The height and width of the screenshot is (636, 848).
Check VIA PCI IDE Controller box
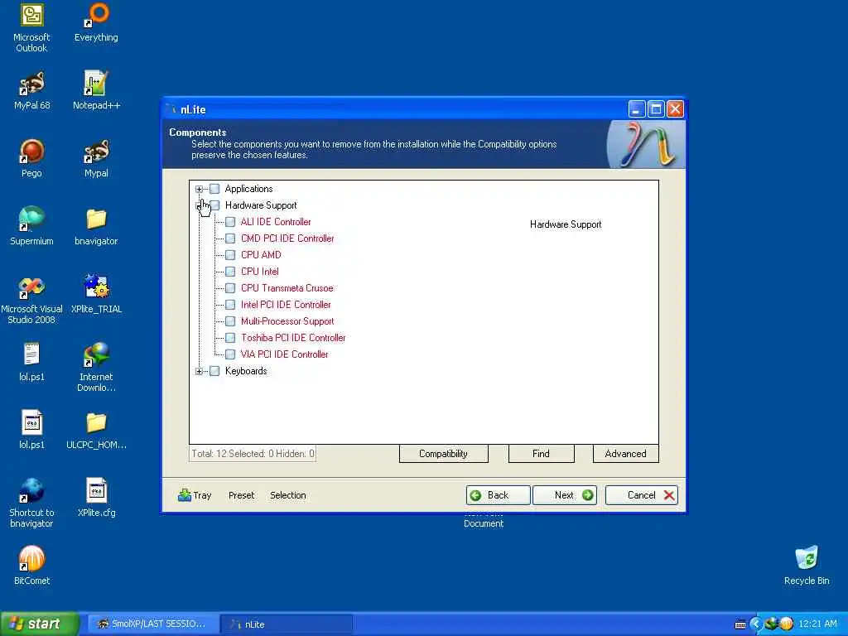click(x=230, y=354)
